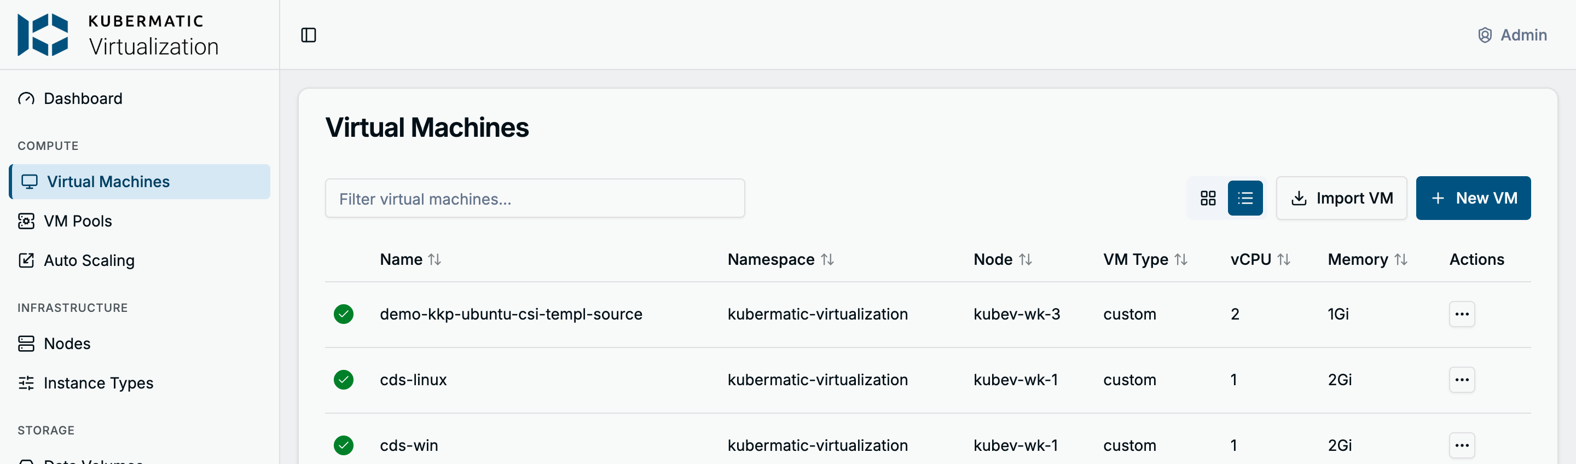Screen dimensions: 1576x464
Task: Switch to list view layout
Action: (x=1245, y=198)
